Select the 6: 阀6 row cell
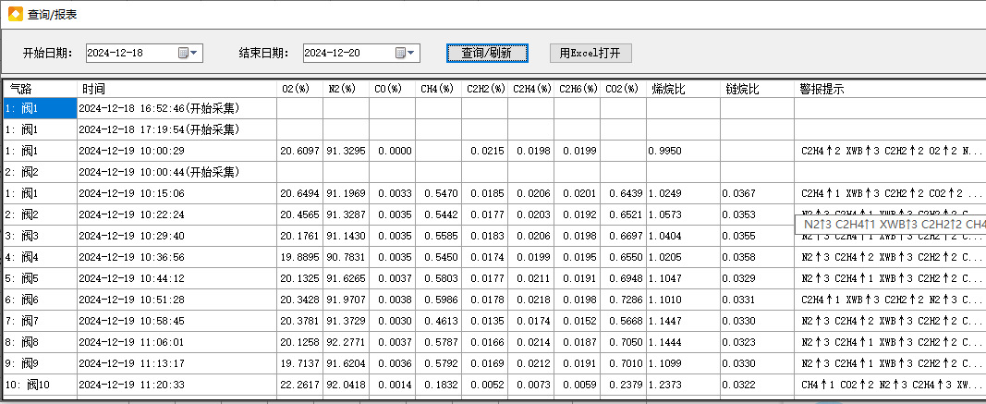The height and width of the screenshot is (404, 986). (41, 300)
